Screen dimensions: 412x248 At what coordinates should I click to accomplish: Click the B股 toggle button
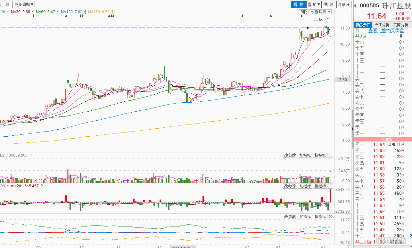pyautogui.click(x=303, y=12)
